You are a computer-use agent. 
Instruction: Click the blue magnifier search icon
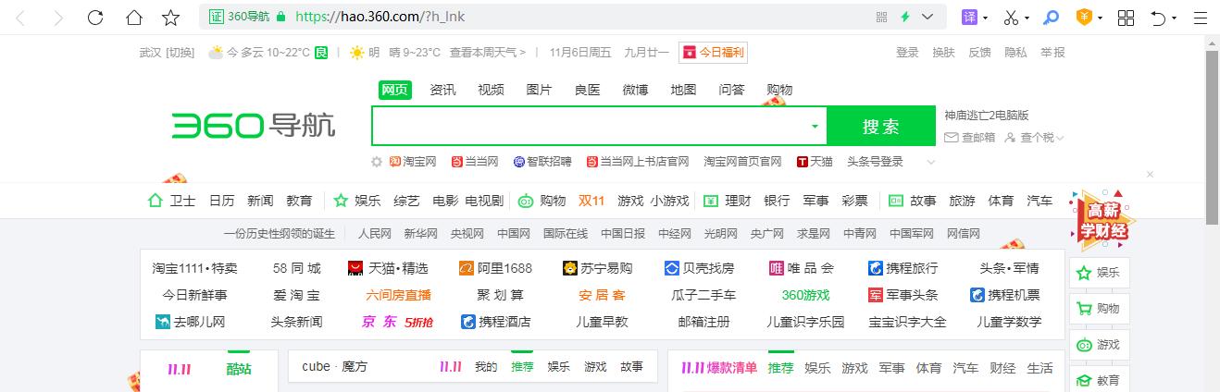click(x=1051, y=18)
